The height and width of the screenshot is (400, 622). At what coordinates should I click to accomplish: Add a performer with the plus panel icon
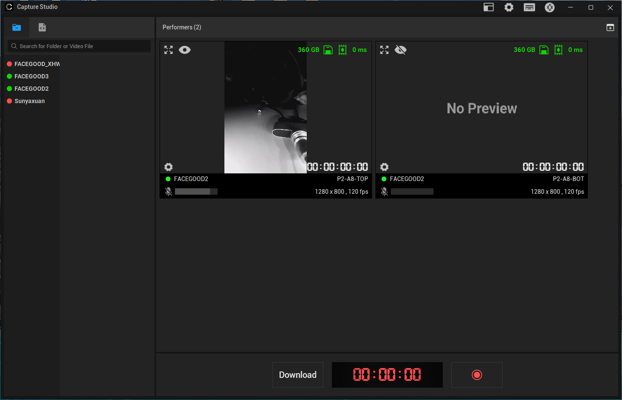[610, 27]
